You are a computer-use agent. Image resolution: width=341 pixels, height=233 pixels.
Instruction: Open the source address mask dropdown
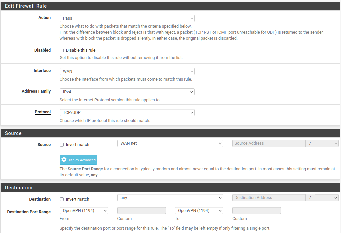[327, 143]
